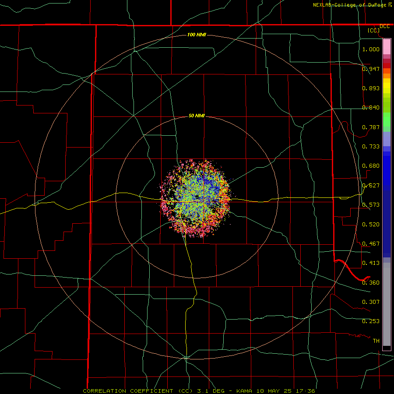Click the 1.000 legend value
The width and height of the screenshot is (394, 394).
[371, 49]
